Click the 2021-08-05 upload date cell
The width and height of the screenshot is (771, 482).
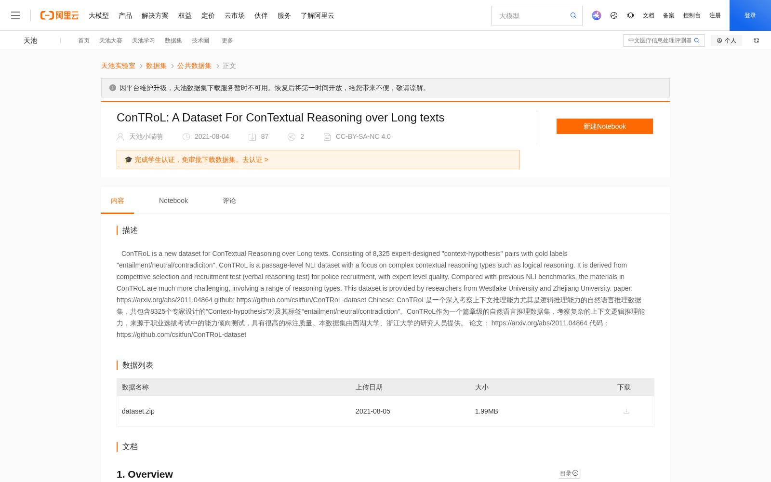(x=373, y=411)
